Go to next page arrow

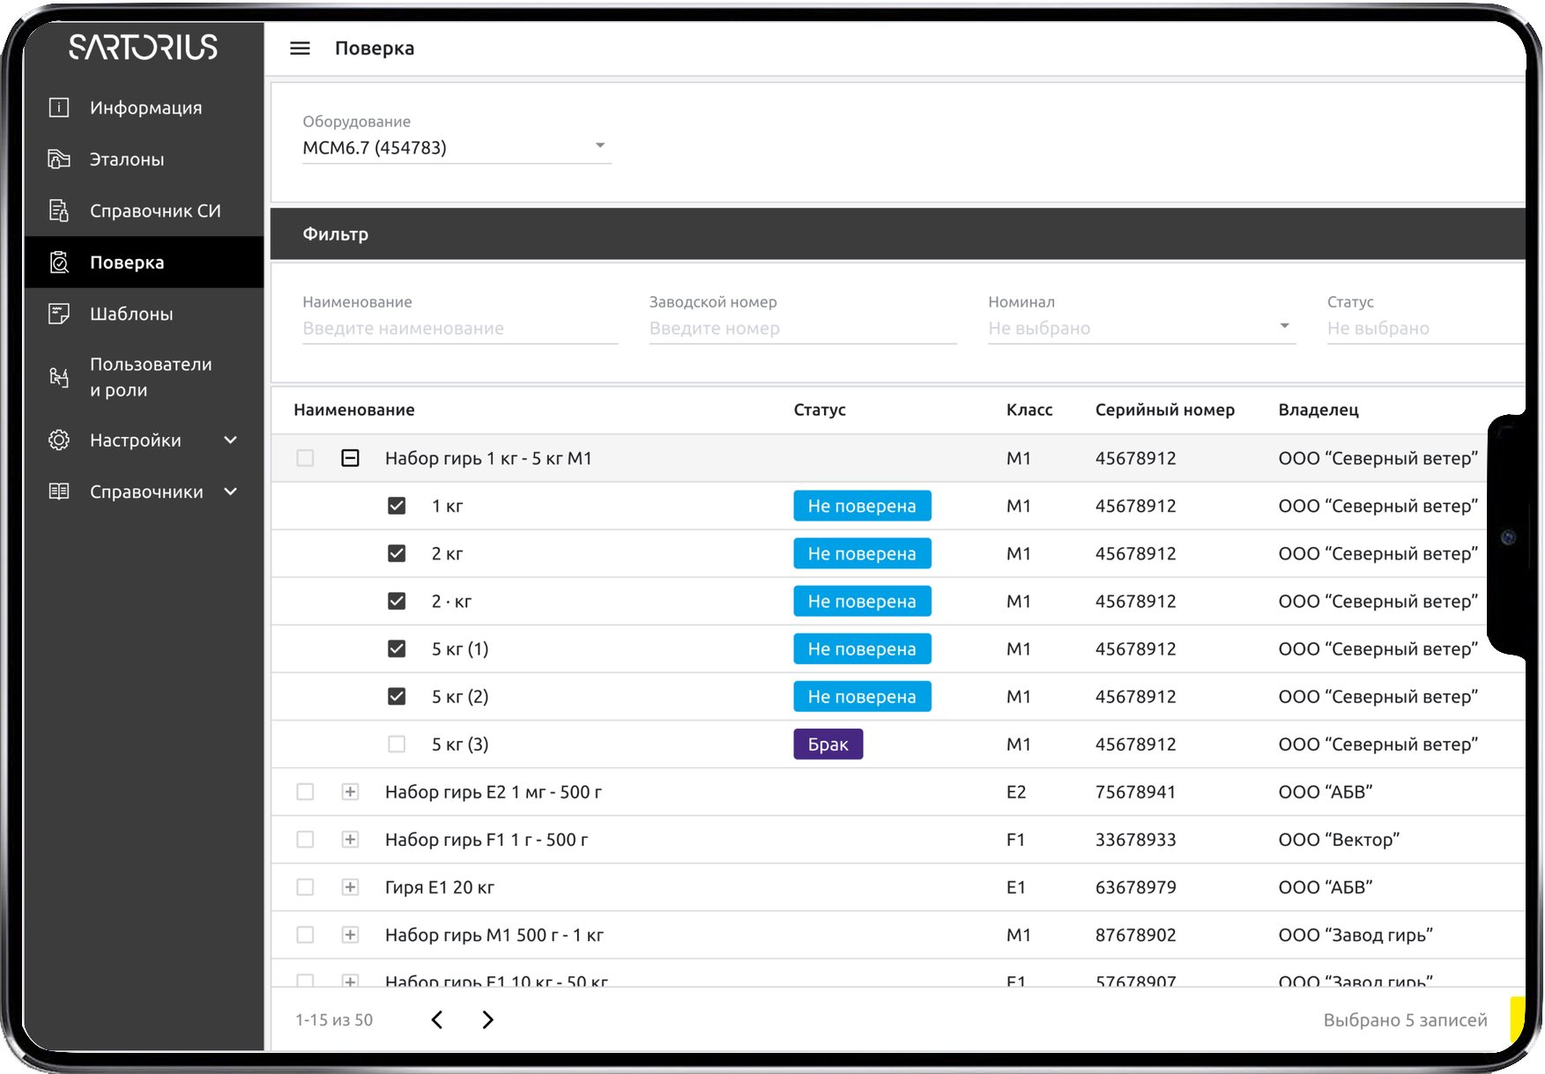pos(487,1019)
